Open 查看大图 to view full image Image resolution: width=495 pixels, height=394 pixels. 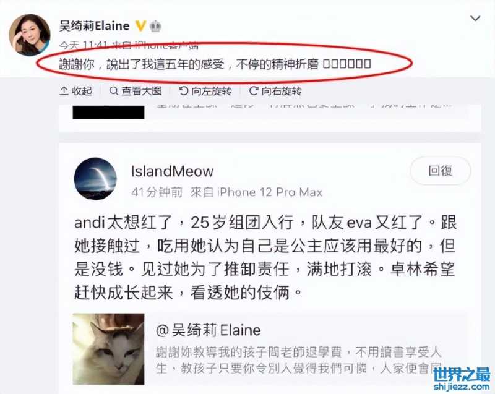[136, 91]
